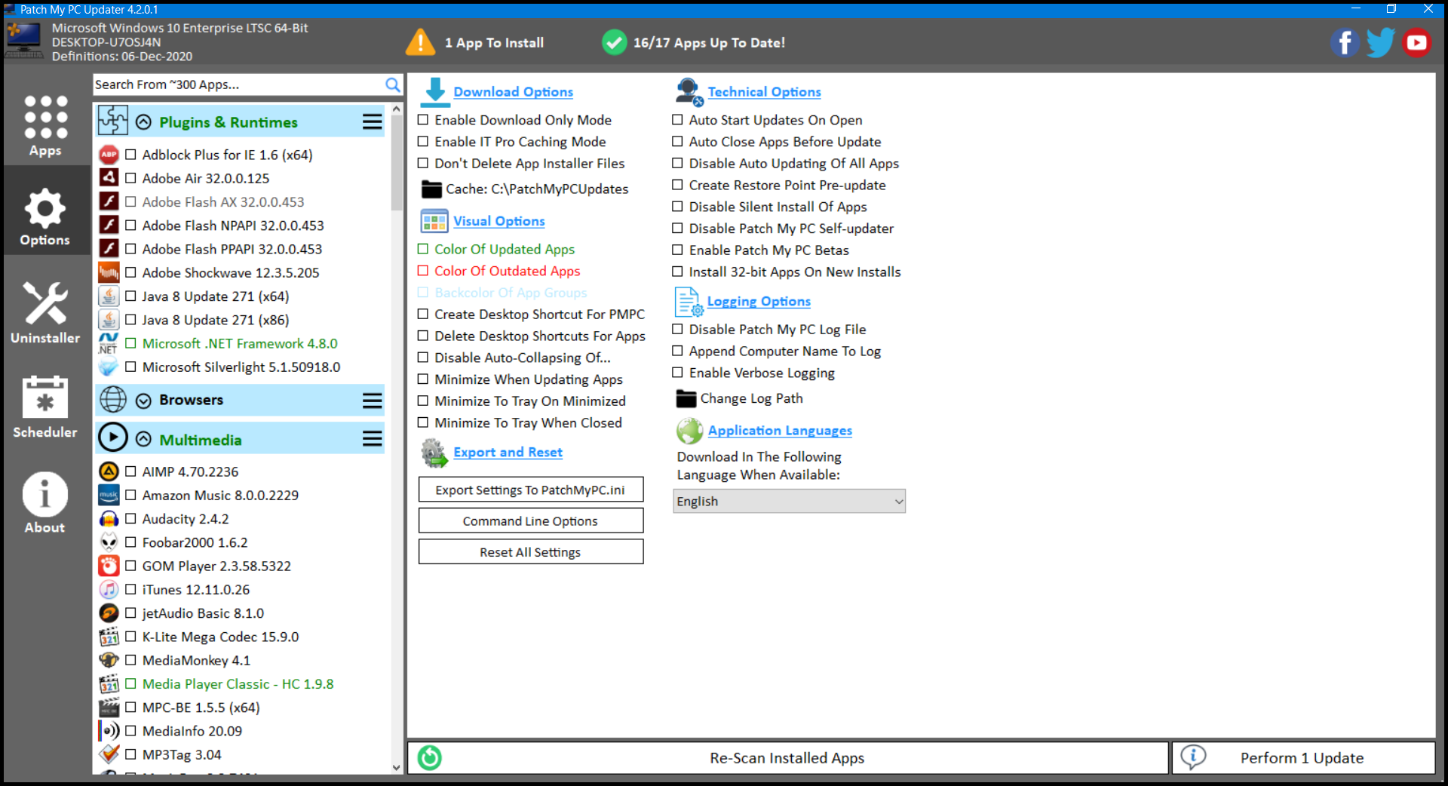
Task: Click the Foobar2000 alien icon
Action: point(109,542)
